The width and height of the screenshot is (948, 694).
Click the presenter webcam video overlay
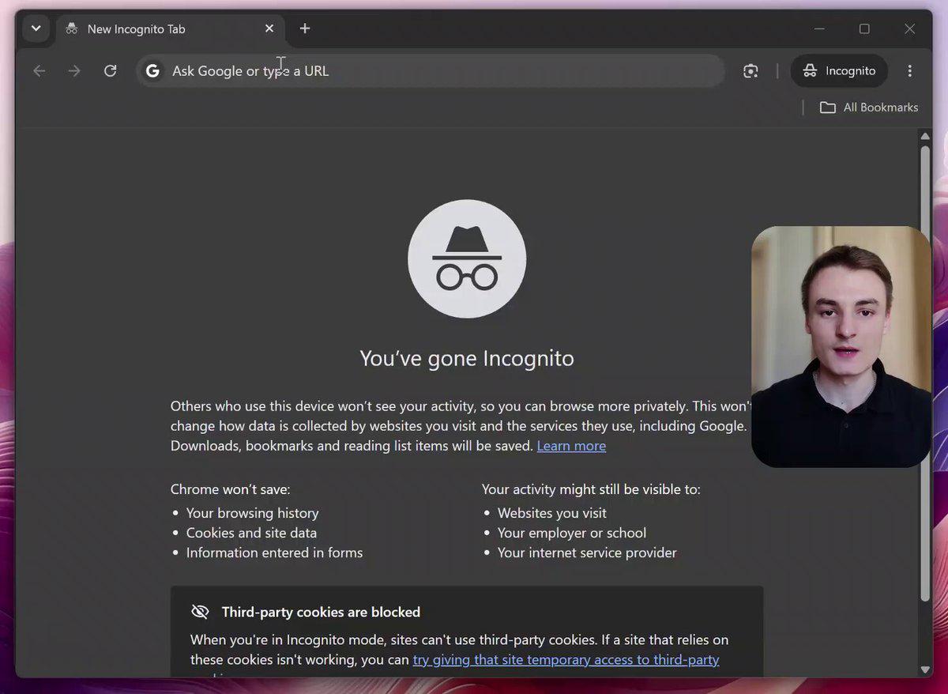tap(841, 346)
